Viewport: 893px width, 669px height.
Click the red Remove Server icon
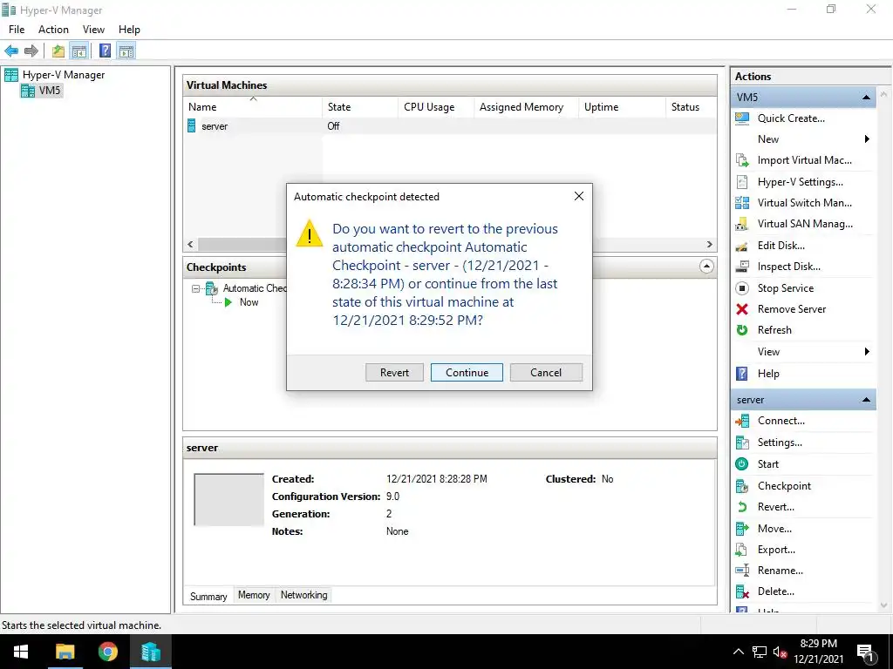pos(742,309)
